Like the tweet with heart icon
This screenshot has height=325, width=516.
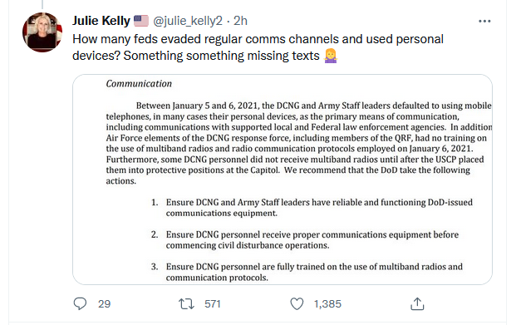[297, 303]
